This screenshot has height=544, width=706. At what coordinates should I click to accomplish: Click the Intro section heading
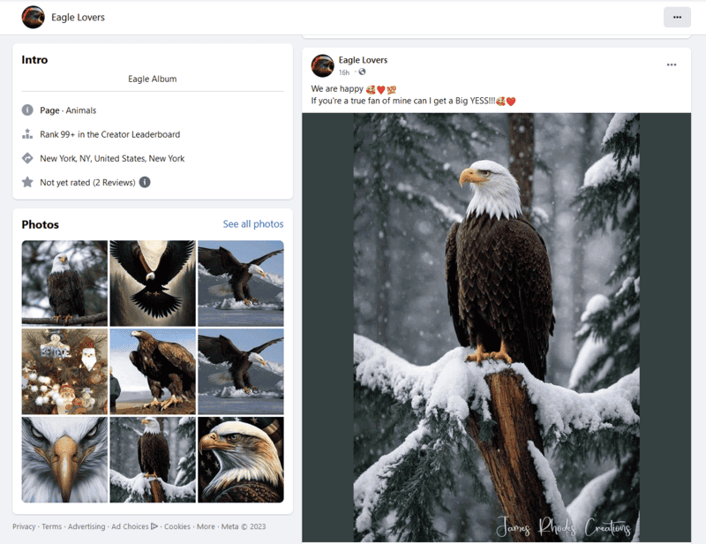tap(34, 59)
